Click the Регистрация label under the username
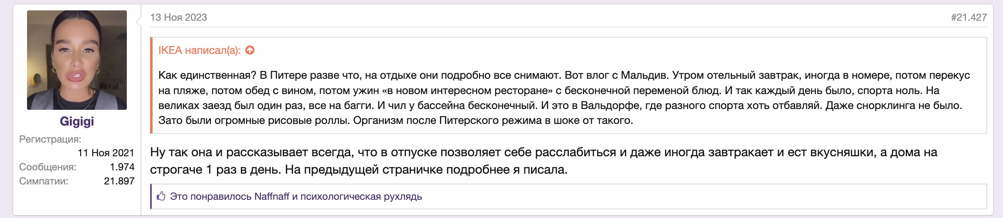The image size is (1003, 218). point(50,139)
